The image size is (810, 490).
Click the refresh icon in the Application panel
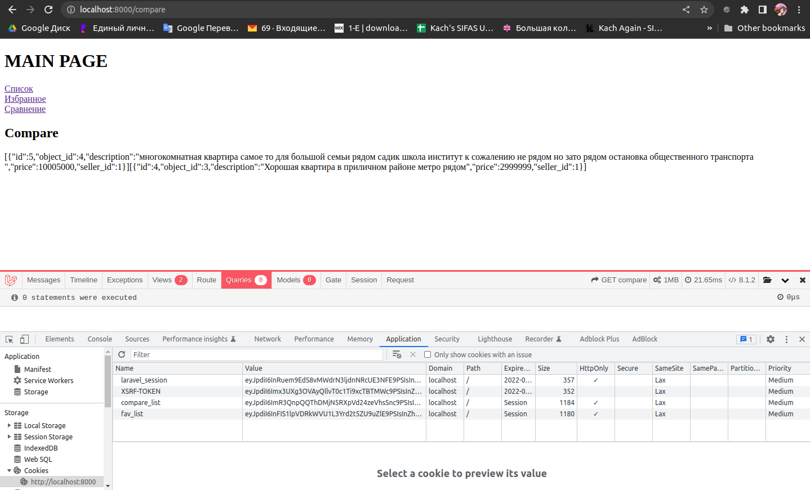pyautogui.click(x=122, y=354)
